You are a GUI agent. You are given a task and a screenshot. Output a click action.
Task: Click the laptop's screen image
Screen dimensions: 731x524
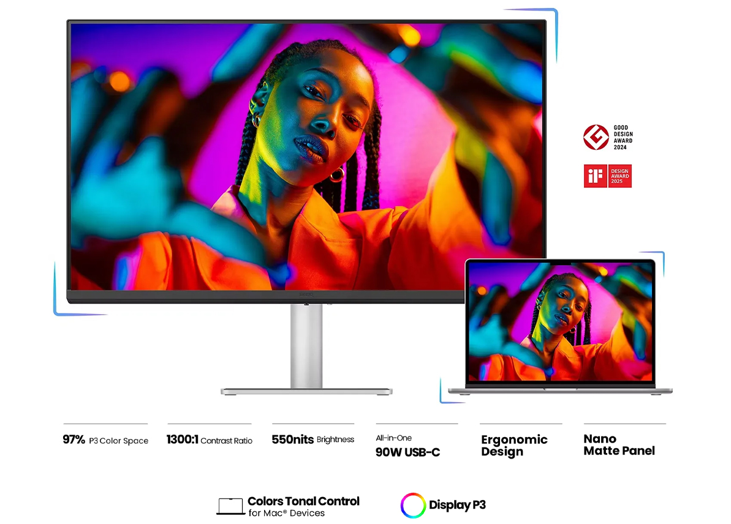point(559,321)
